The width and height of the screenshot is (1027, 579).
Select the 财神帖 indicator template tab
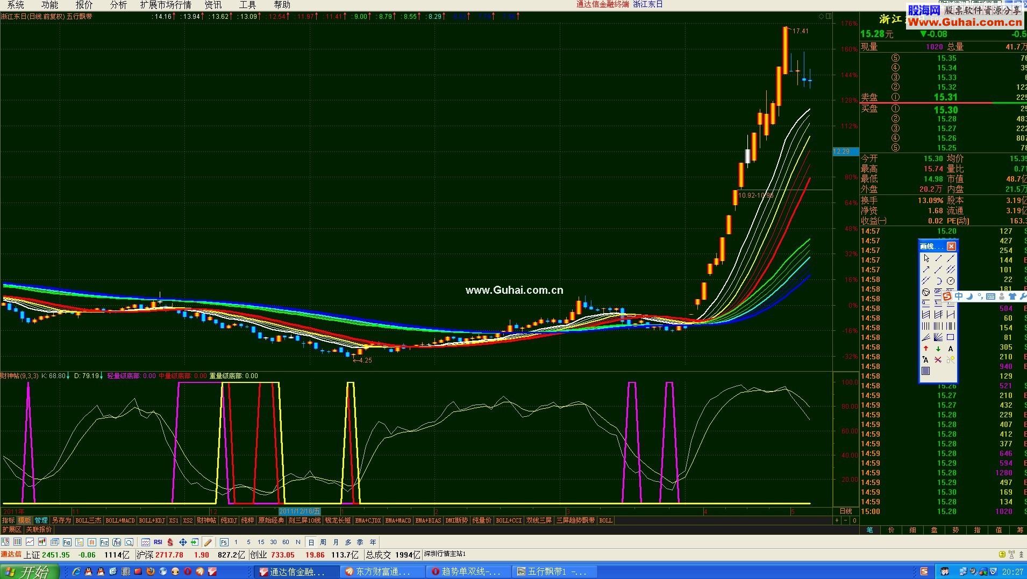[x=206, y=520]
